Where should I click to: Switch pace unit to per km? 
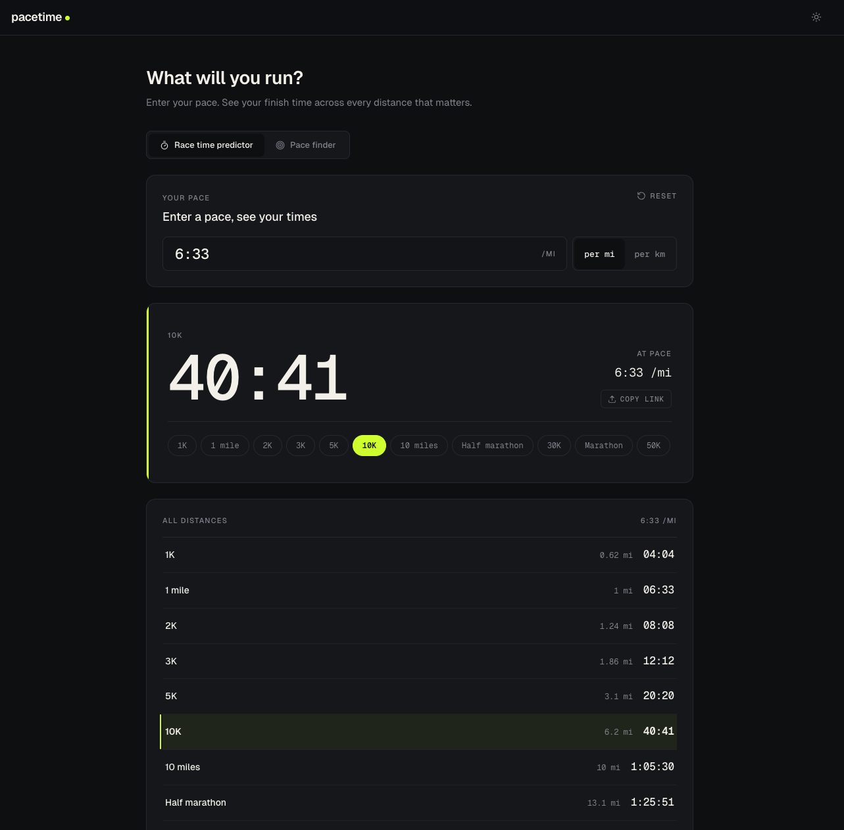(650, 254)
